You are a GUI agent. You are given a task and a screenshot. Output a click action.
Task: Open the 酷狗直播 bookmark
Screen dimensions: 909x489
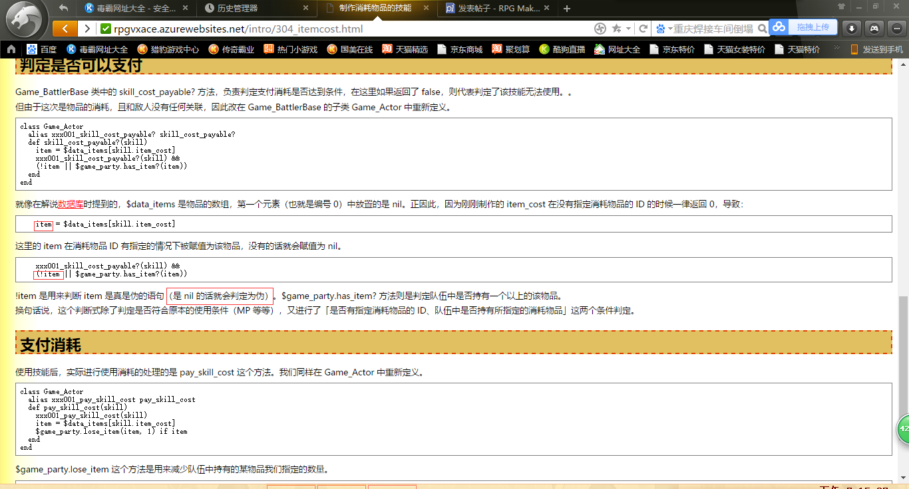(562, 49)
